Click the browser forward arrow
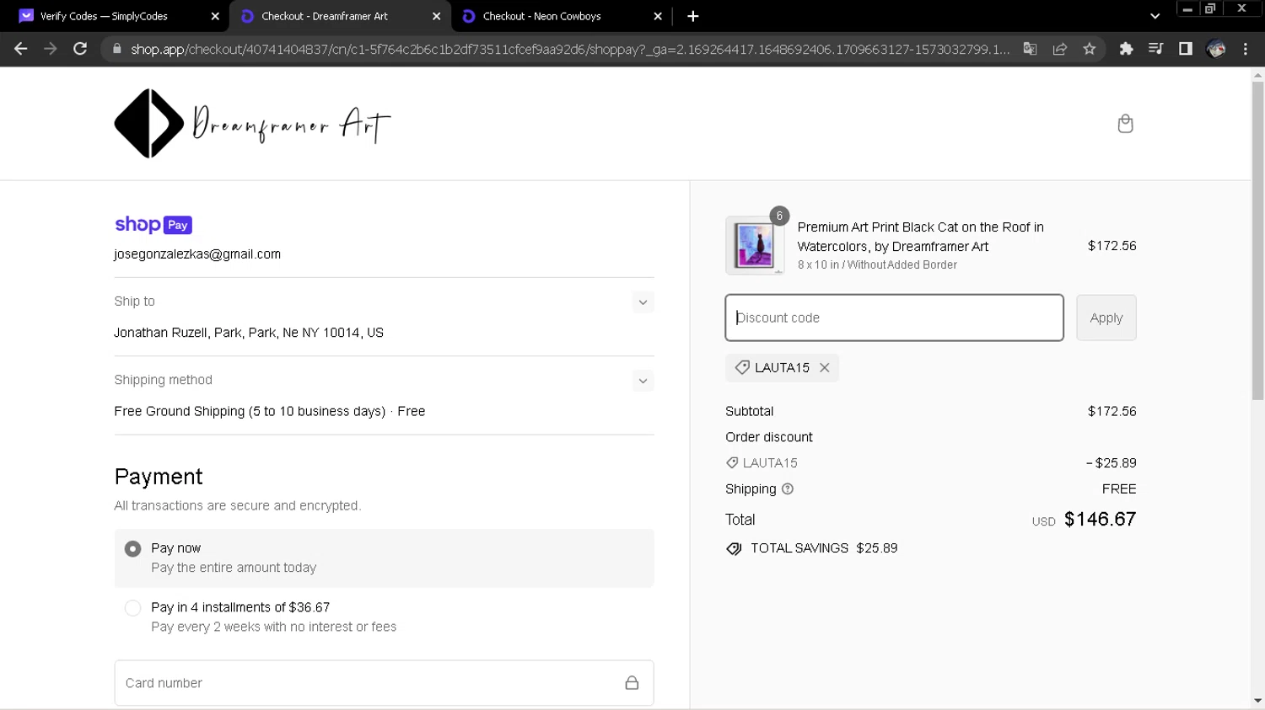 (51, 49)
